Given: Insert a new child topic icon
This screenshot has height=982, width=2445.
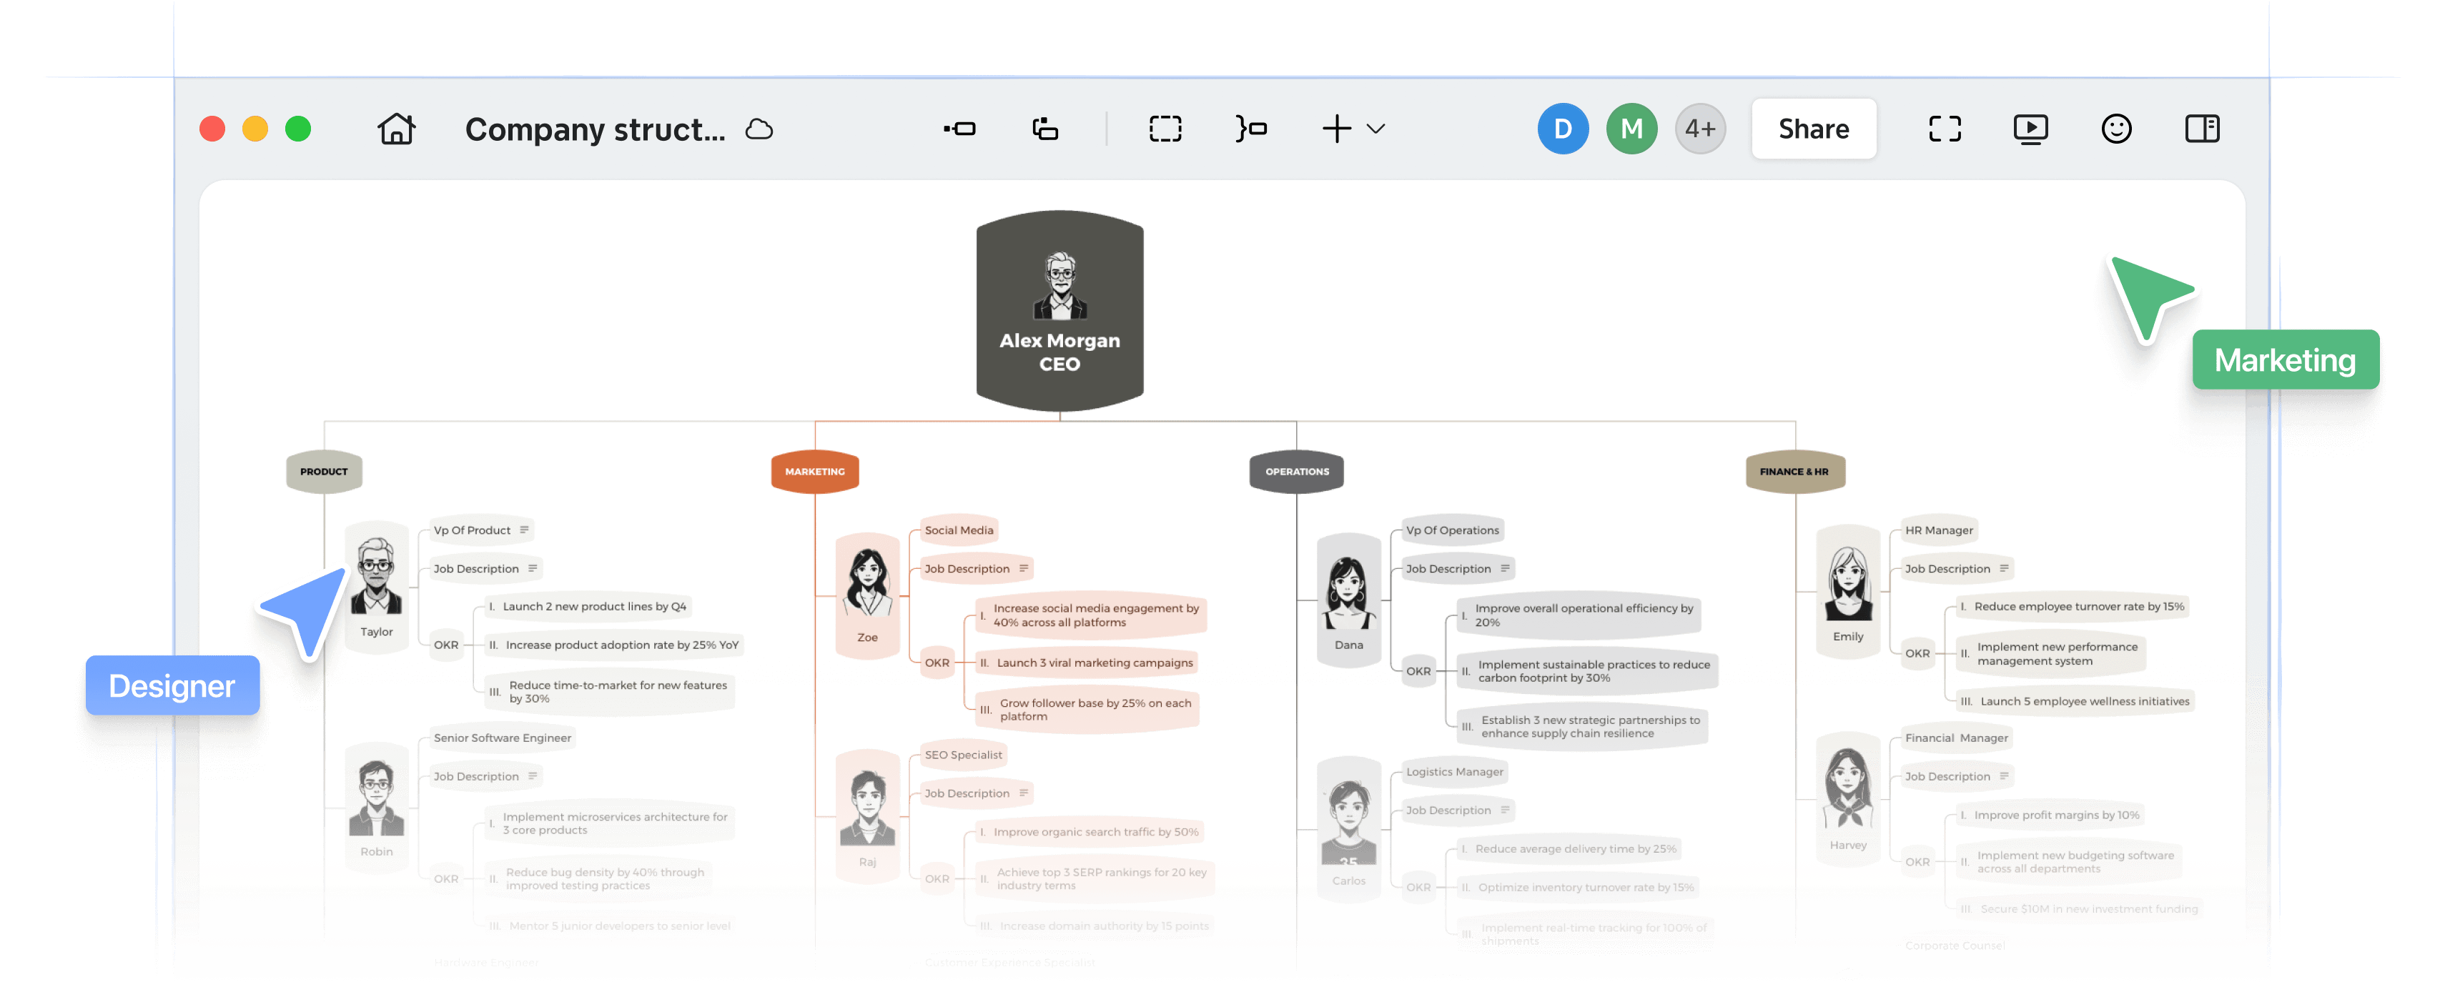Looking at the screenshot, I should click(961, 128).
